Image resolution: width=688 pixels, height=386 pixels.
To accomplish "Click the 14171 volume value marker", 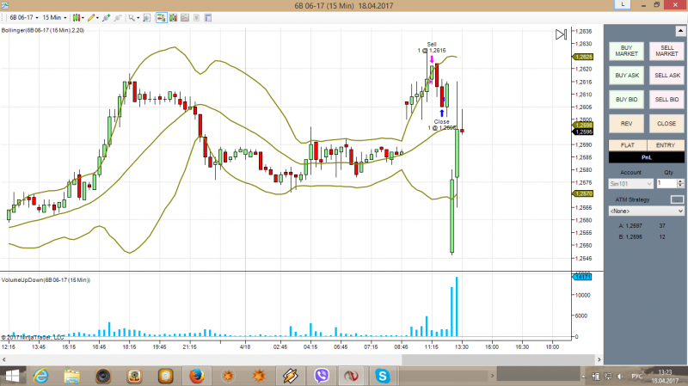I will click(582, 277).
